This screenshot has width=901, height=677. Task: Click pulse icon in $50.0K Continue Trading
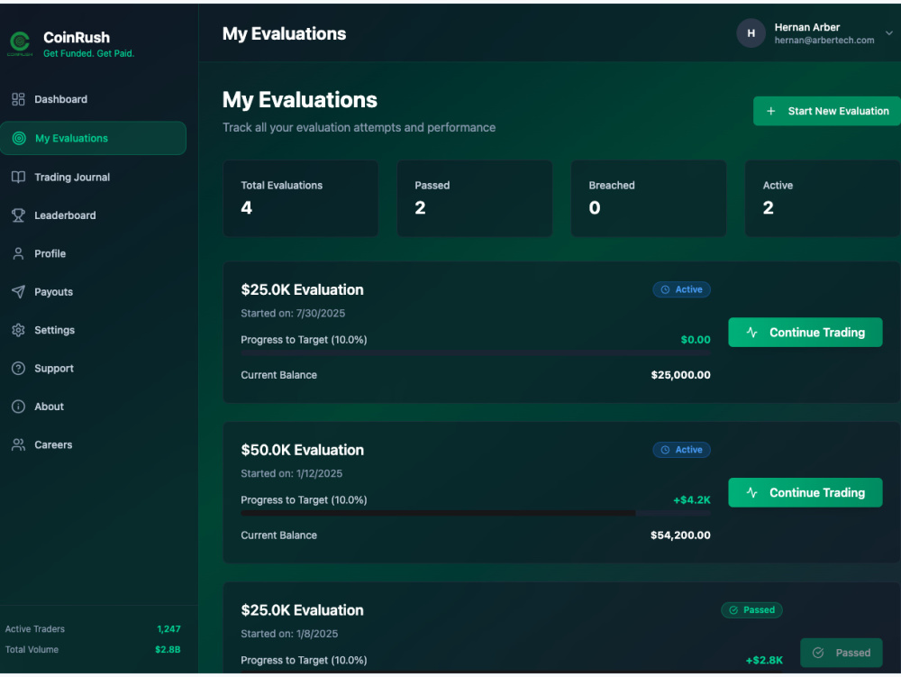pyautogui.click(x=751, y=492)
